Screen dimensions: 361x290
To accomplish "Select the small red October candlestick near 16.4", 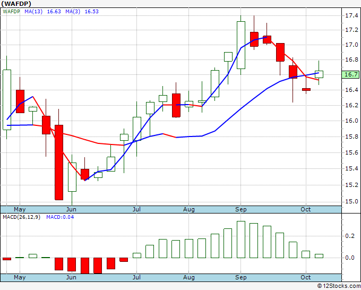I will tap(306, 89).
